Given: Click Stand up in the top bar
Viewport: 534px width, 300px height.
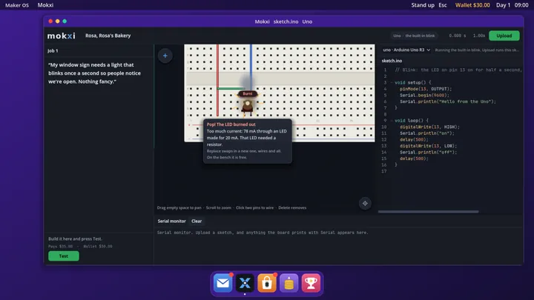Looking at the screenshot, I should tap(423, 5).
